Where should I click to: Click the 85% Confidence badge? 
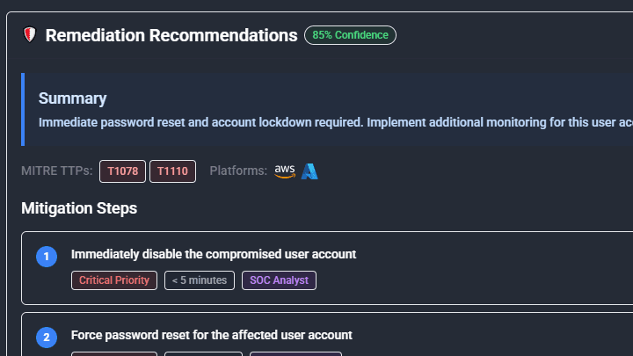(350, 35)
